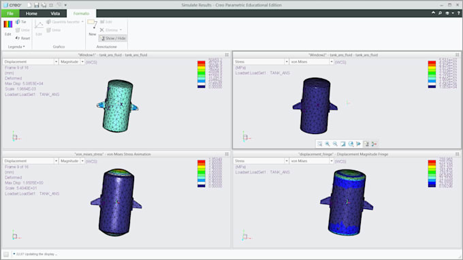
Task: Click Zoom In icon in graphics toolbar
Action: click(x=328, y=144)
